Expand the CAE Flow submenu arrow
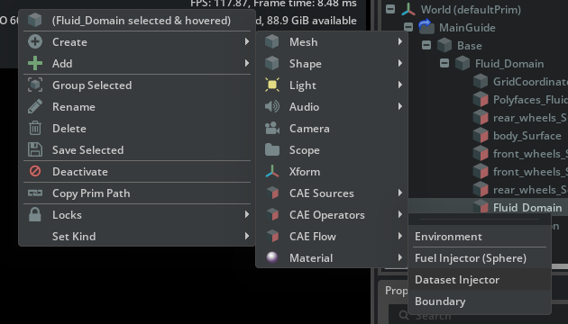568x324 pixels. [x=400, y=236]
